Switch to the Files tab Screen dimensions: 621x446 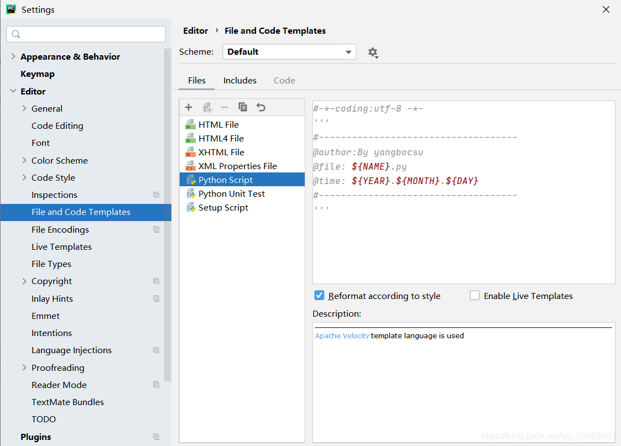(x=196, y=80)
